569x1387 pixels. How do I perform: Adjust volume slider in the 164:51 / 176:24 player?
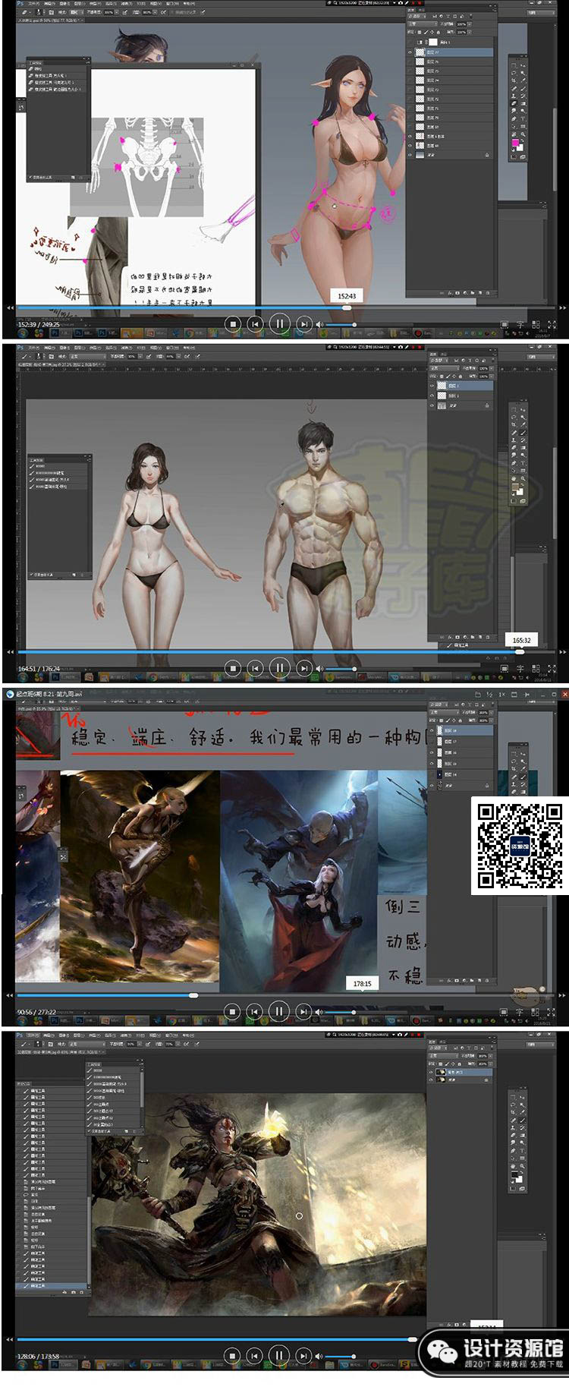click(341, 669)
